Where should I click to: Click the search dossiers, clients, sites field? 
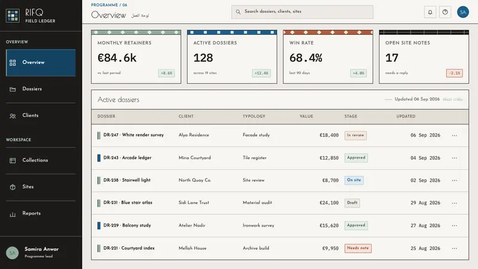(302, 12)
